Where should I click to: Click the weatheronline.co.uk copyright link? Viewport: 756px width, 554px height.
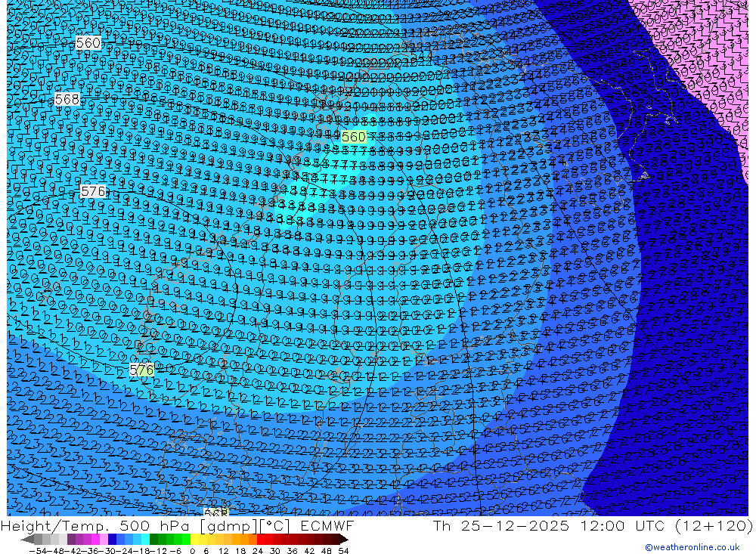point(692,547)
